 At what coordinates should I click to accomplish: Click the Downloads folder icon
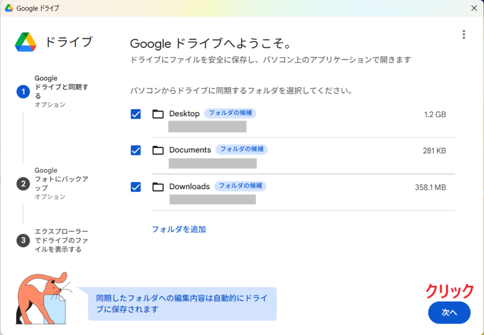(158, 187)
